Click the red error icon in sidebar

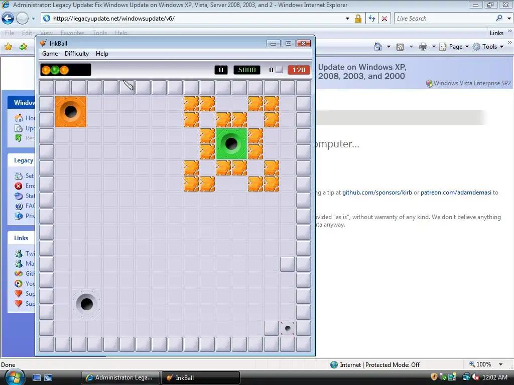pyautogui.click(x=19, y=186)
